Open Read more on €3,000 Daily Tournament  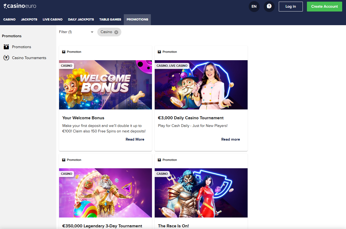click(x=231, y=139)
